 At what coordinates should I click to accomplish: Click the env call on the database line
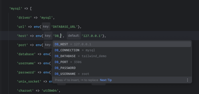pyautogui.click(x=46, y=54)
